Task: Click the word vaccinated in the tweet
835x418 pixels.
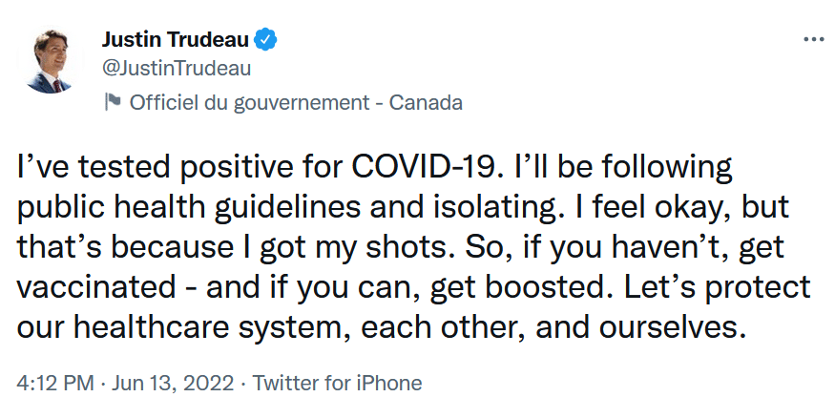Action: coord(96,287)
